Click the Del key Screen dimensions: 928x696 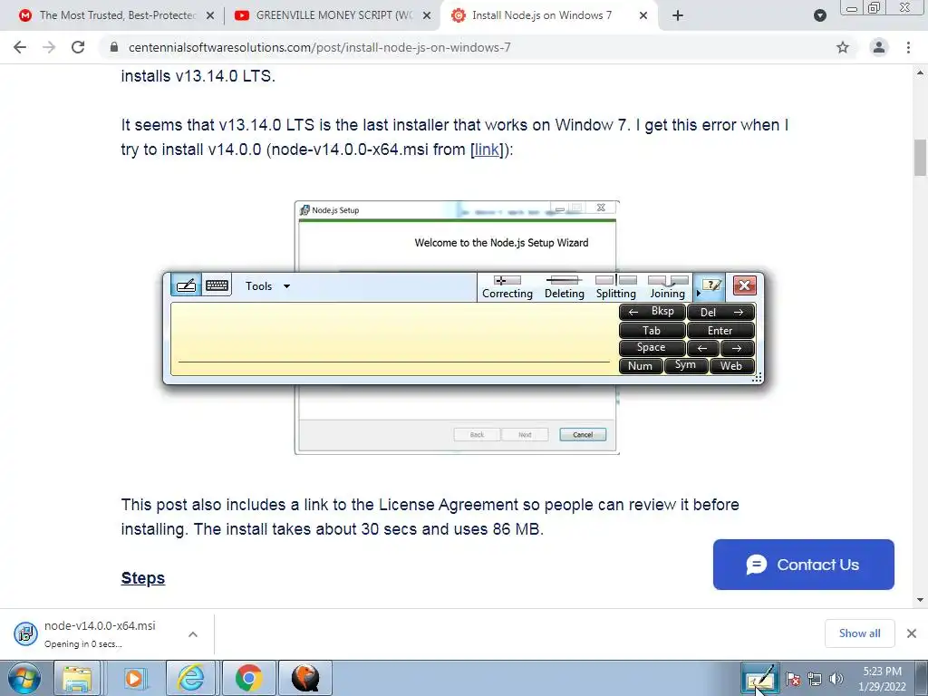coord(720,312)
